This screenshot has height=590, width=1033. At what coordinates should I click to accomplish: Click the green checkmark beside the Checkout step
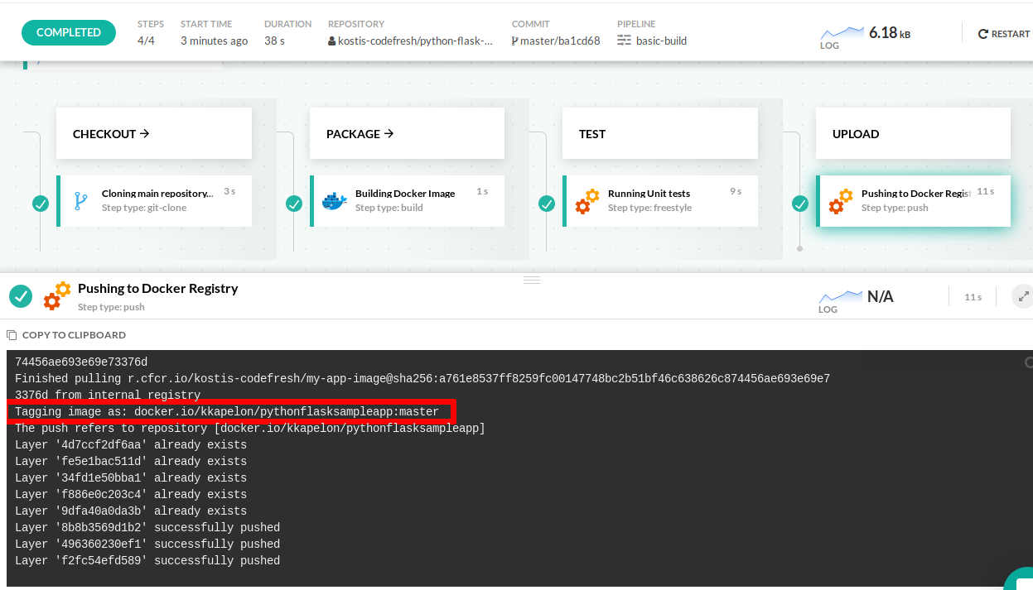coord(41,204)
